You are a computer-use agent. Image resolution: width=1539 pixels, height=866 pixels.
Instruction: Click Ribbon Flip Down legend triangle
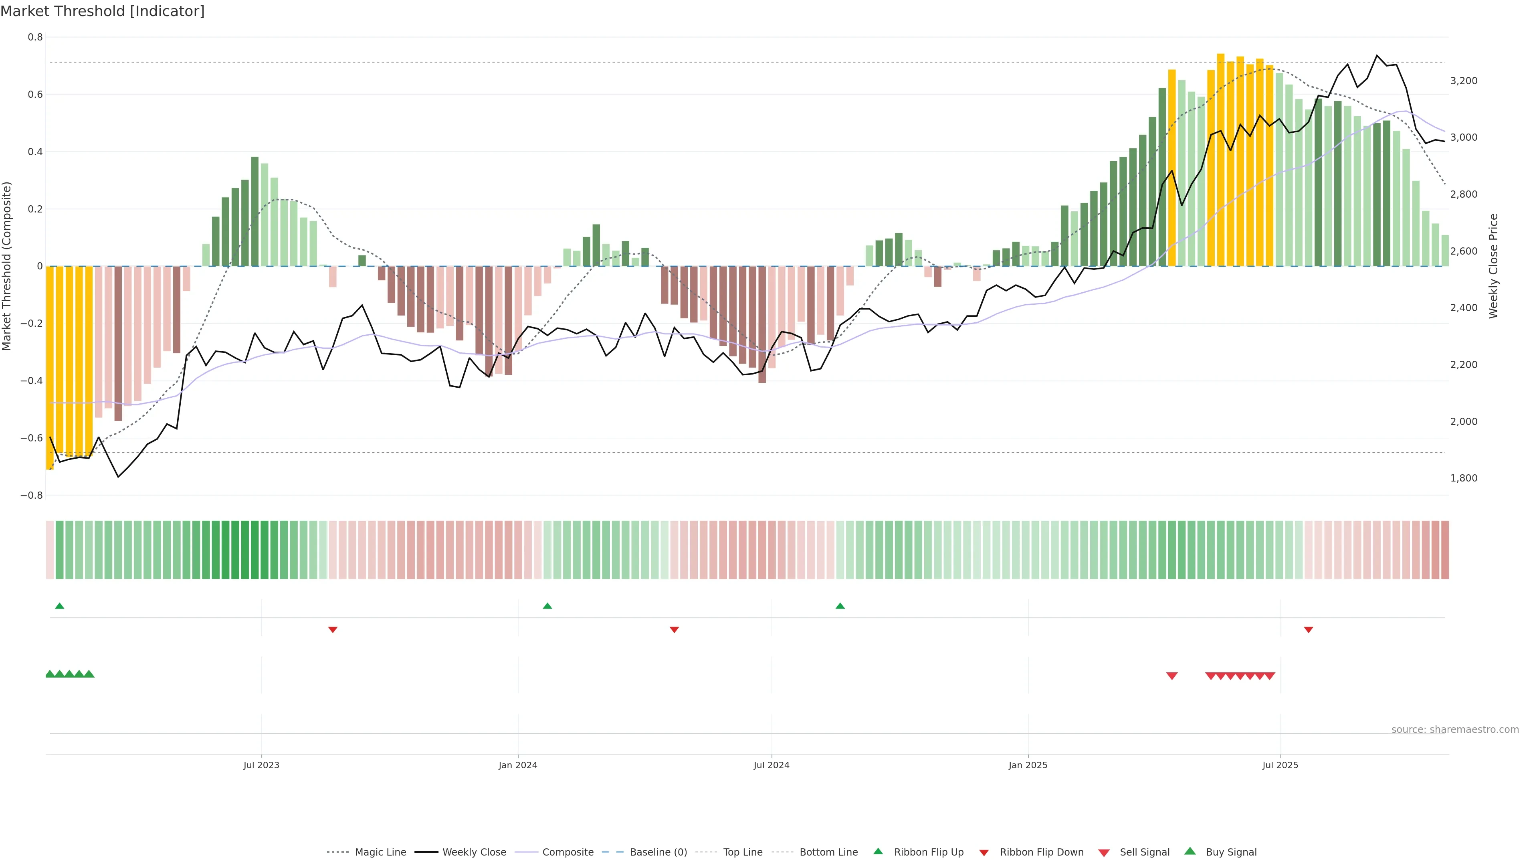[984, 853]
